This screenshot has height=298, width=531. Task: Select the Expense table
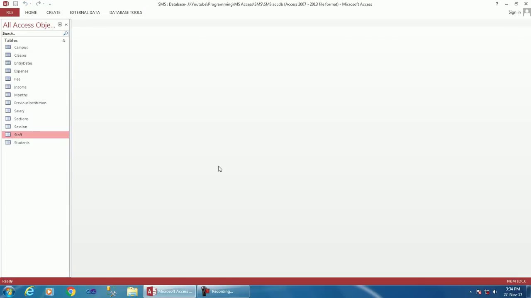[x=35, y=71]
